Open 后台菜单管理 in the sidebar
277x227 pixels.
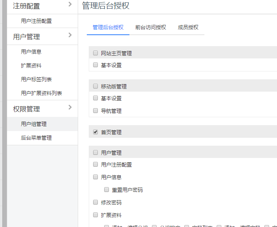point(36,138)
